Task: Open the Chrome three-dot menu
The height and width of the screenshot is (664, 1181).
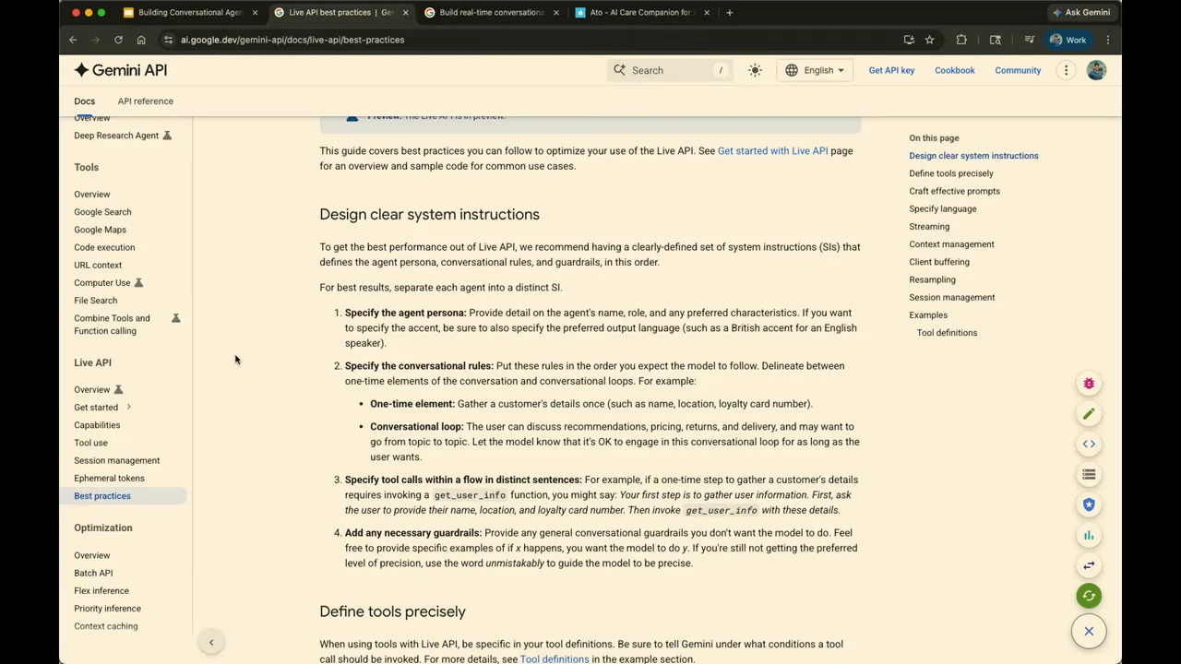Action: 1108,40
